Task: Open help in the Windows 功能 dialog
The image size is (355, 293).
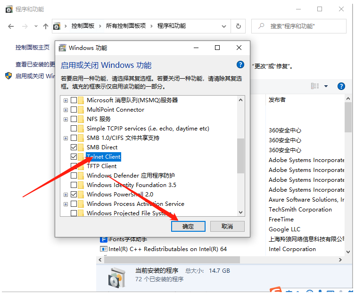Action: pos(240,65)
